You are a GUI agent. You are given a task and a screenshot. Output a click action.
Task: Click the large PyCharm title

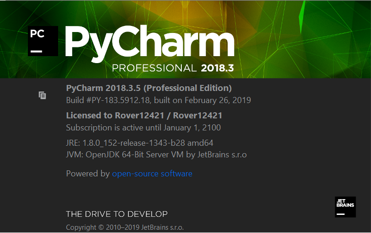pos(150,44)
